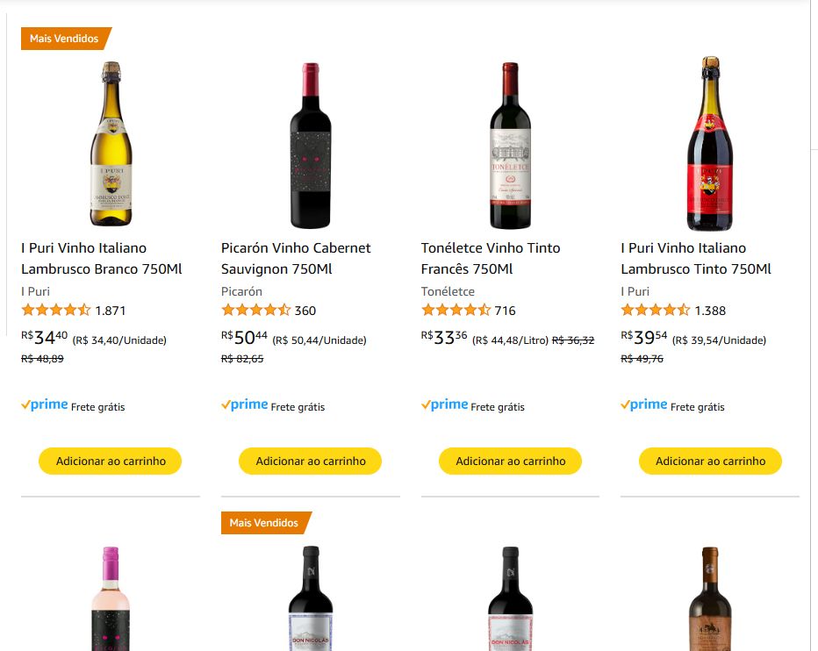Add I Puri Lambrusco Tinto to cart
This screenshot has height=651, width=818.
pyautogui.click(x=710, y=461)
